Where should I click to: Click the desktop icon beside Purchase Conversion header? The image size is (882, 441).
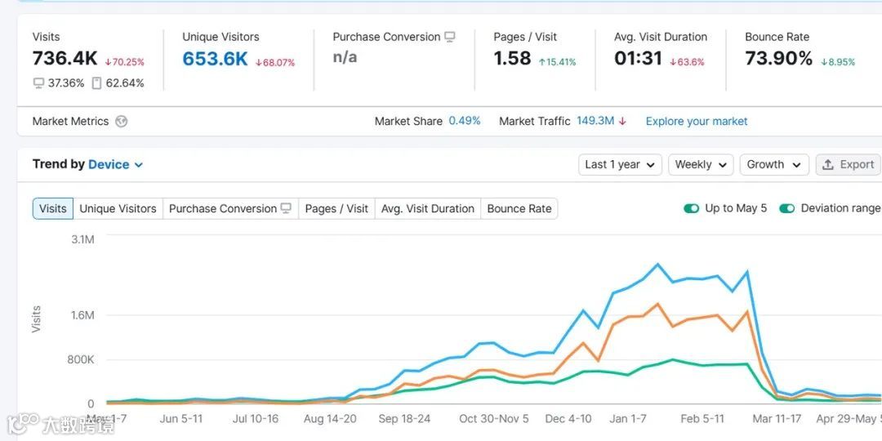[x=449, y=37]
